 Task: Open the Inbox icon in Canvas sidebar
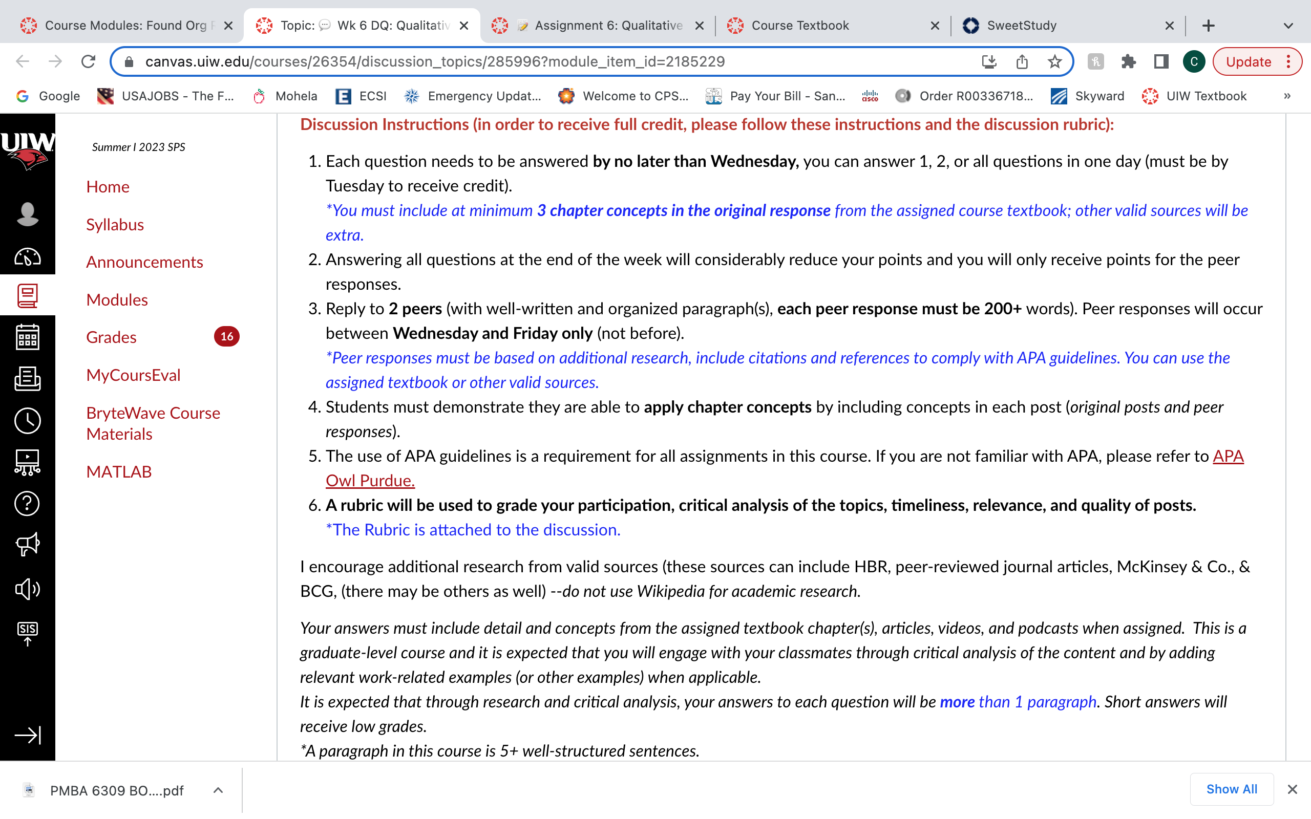pyautogui.click(x=27, y=378)
